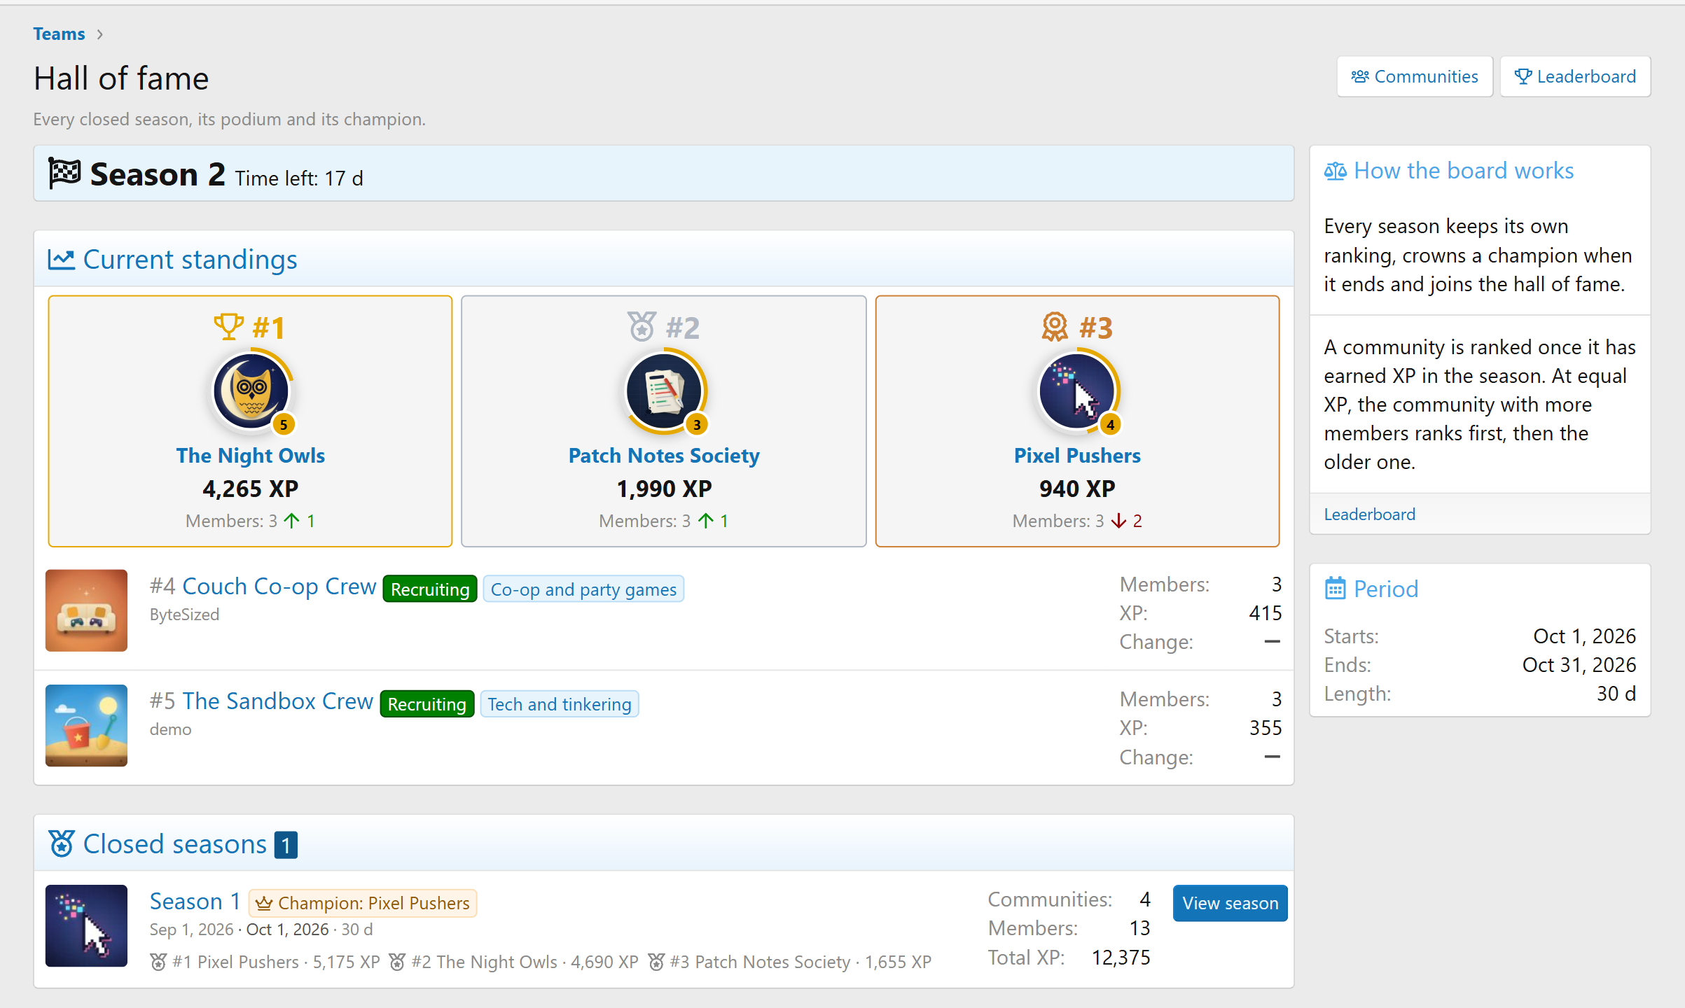Click the silver medal icon of rank #2
This screenshot has height=1008, width=1685.
(642, 327)
